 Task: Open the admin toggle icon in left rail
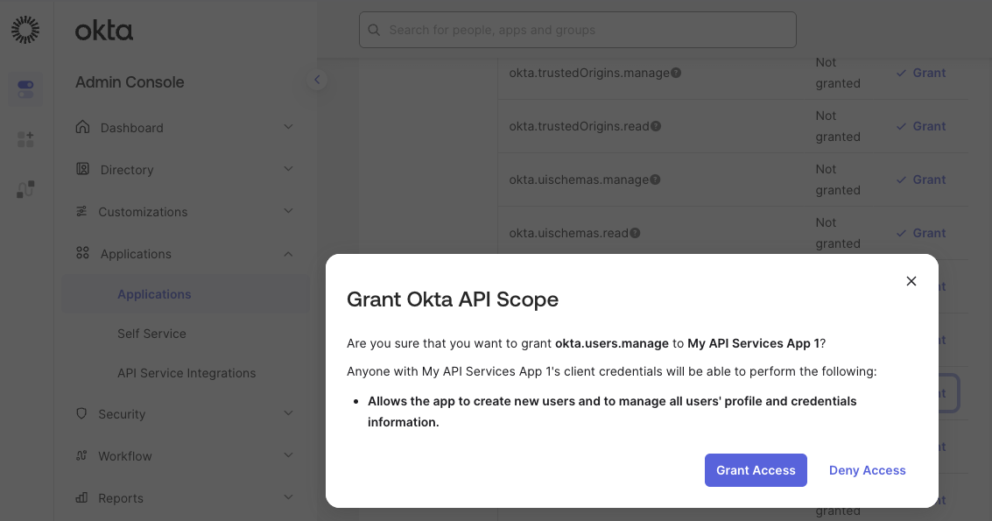coord(25,89)
